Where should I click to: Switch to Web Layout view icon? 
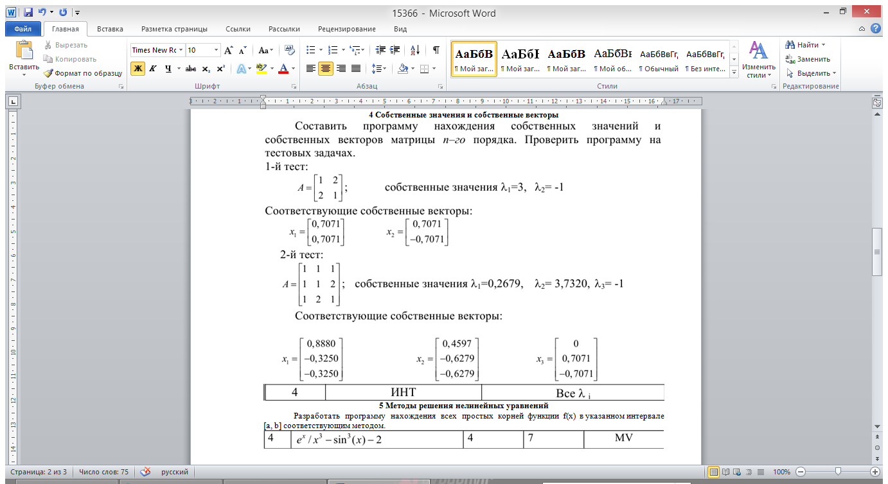(738, 472)
